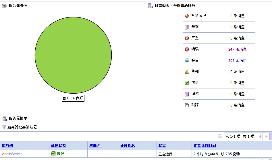Screen dimensions: 272x160
Task: Click the 良好 health status text
Action: [61, 153]
